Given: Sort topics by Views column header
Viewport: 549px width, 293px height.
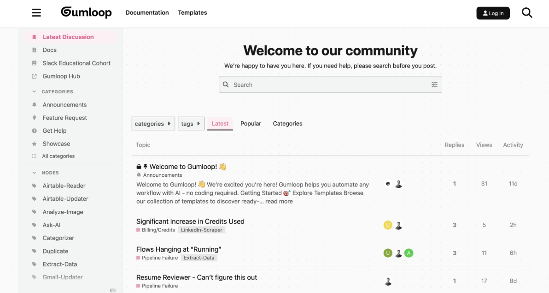Looking at the screenshot, I should pos(484,145).
